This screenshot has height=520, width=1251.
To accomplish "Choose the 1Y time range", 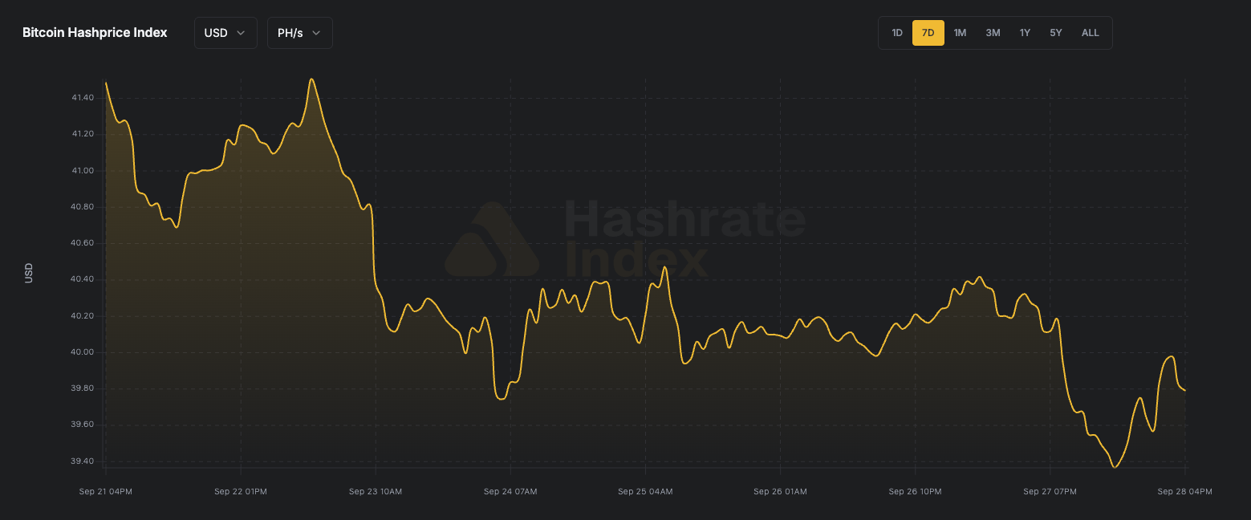I will point(1025,33).
